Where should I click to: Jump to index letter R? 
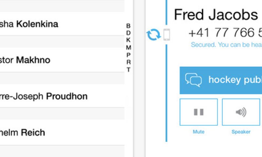click(128, 62)
